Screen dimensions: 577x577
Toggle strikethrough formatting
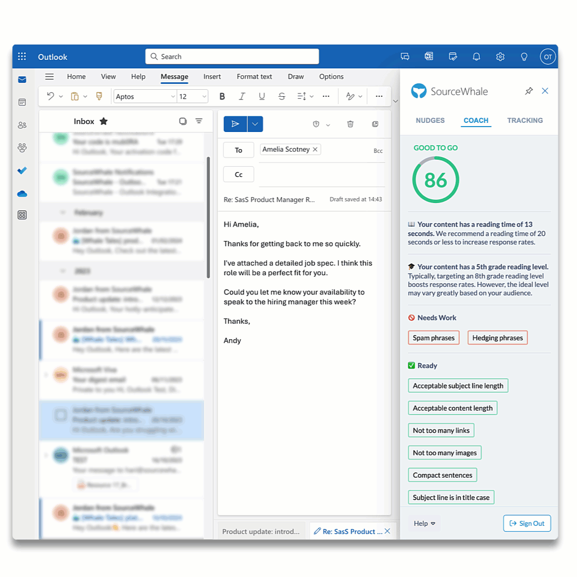282,96
